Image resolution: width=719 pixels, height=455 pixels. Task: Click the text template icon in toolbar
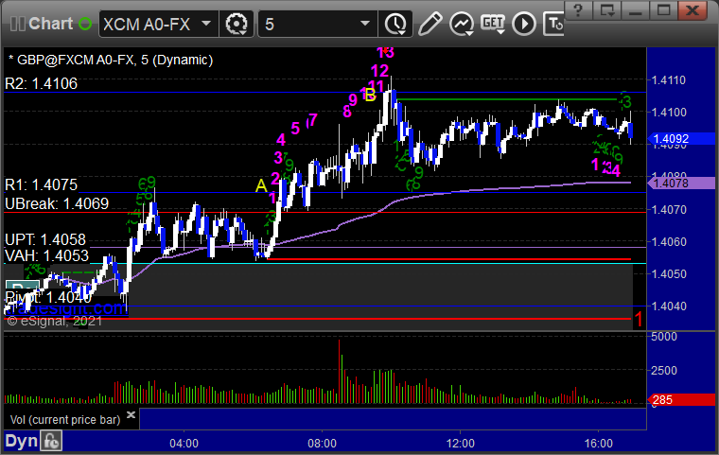point(554,24)
